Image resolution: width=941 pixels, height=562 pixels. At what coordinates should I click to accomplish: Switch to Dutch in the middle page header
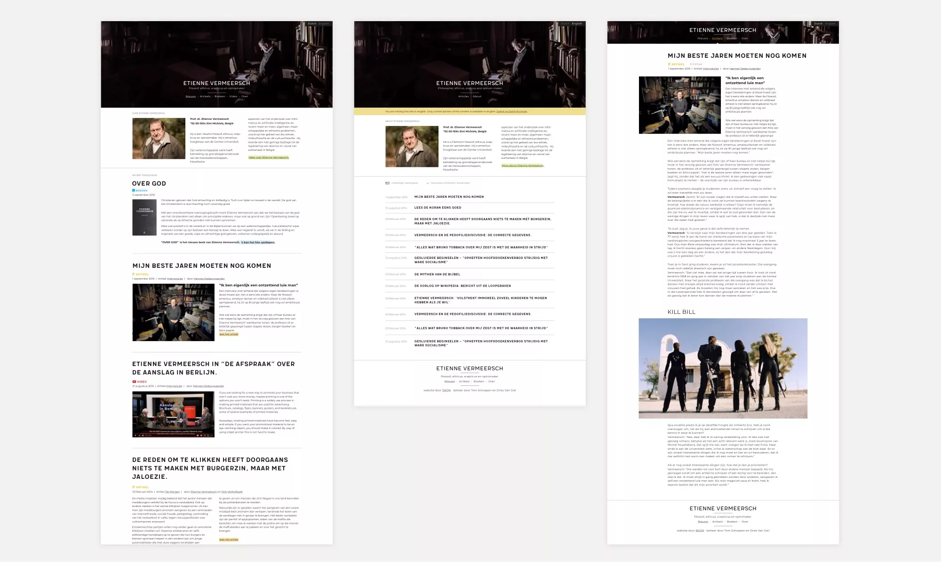(x=565, y=23)
